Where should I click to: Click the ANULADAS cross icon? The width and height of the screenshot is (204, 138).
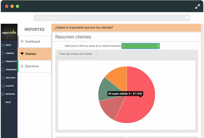(3, 78)
